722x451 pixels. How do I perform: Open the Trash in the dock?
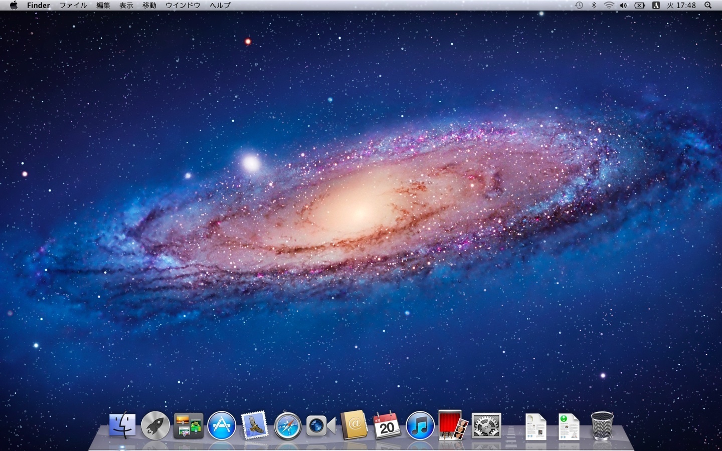point(602,426)
